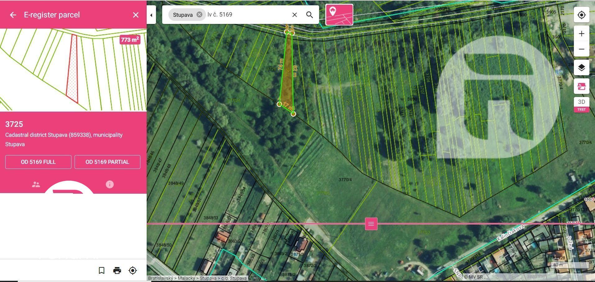Center map on selected parcel
The image size is (595, 282).
pyautogui.click(x=133, y=270)
